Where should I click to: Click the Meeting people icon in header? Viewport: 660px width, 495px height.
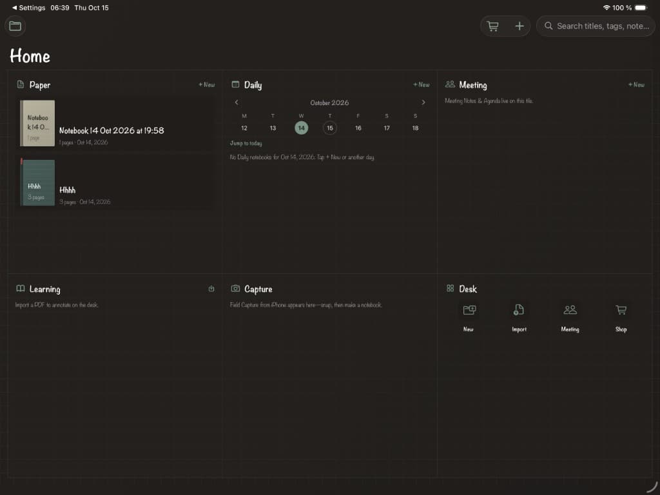[450, 84]
